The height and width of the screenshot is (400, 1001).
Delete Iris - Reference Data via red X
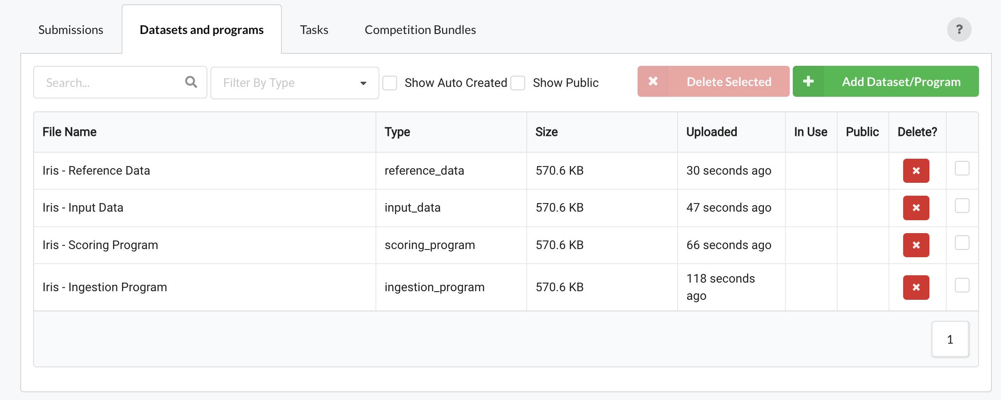916,170
